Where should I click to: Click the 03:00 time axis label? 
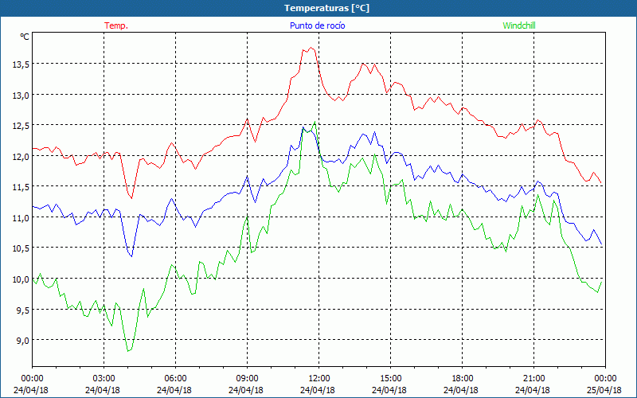[x=104, y=379]
